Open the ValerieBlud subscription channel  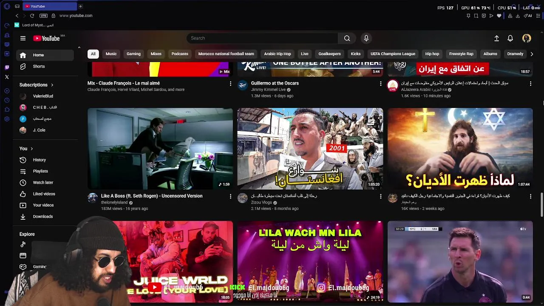point(45,96)
